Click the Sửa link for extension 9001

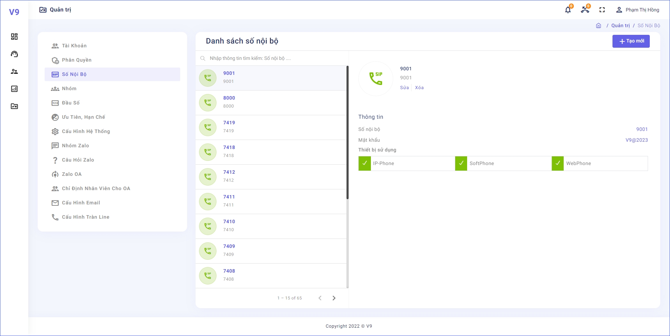[404, 88]
